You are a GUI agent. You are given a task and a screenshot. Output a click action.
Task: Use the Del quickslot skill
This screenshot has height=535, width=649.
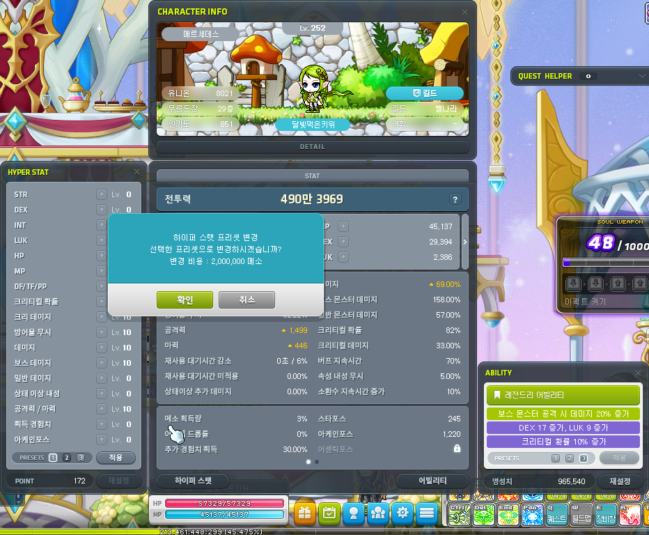484,514
